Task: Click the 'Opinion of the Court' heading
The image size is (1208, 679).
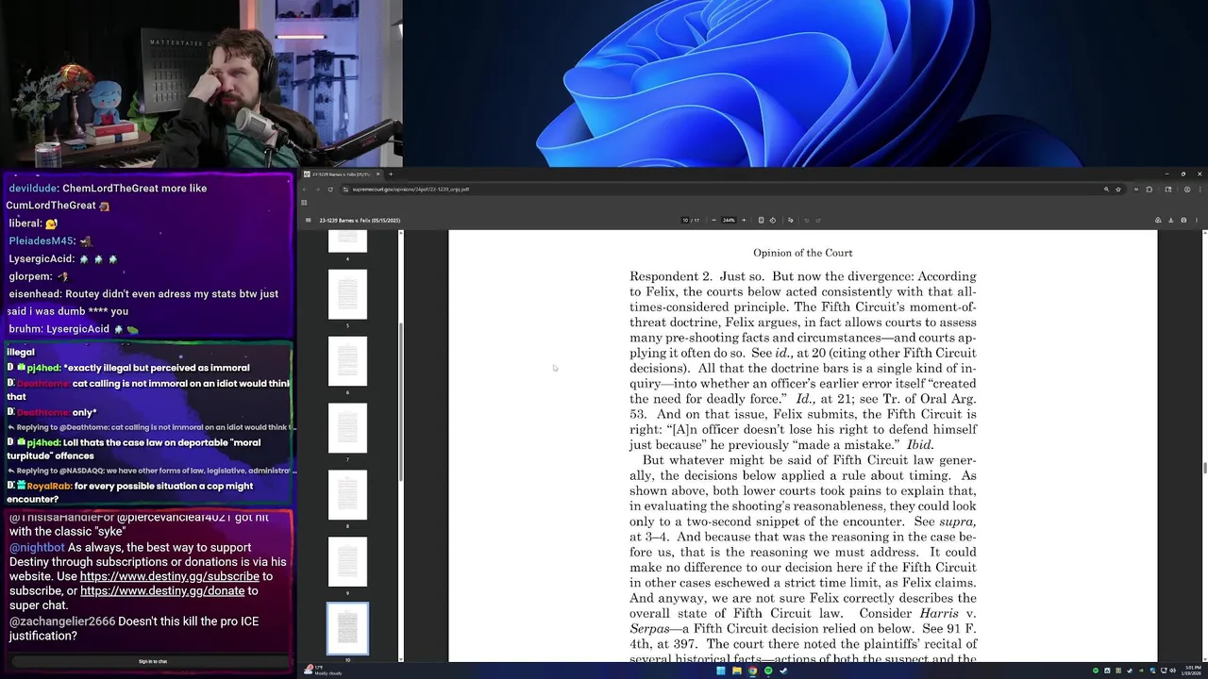Action: (x=802, y=253)
